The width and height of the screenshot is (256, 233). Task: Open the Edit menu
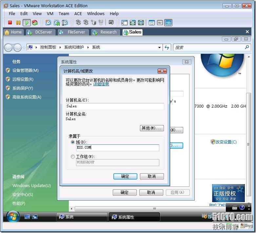pyautogui.click(x=24, y=13)
